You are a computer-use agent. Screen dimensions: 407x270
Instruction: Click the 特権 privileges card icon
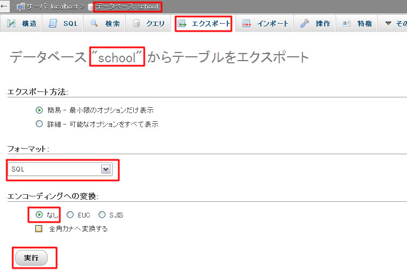tap(346, 24)
